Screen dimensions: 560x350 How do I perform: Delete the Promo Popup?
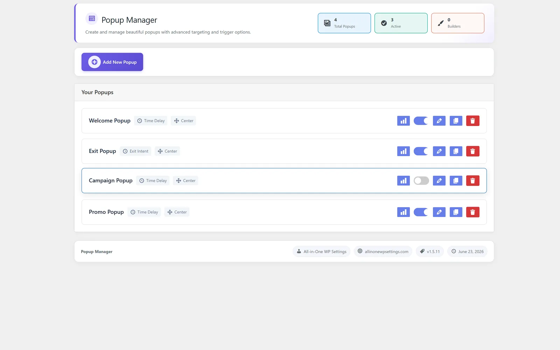(472, 212)
